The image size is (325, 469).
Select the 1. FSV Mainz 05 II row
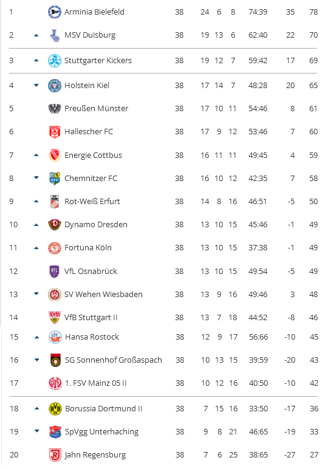click(163, 383)
